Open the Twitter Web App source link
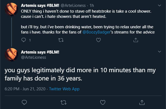This screenshot has width=166, height=109. point(64,89)
